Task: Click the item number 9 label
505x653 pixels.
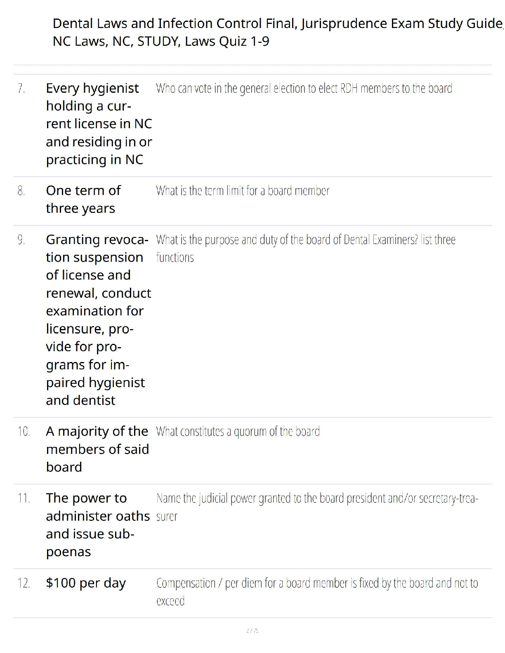Action: (21, 240)
